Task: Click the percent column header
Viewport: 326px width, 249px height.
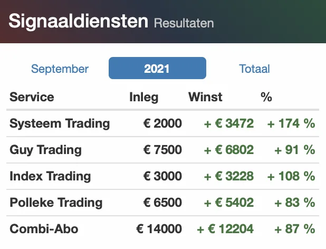Action: (266, 97)
